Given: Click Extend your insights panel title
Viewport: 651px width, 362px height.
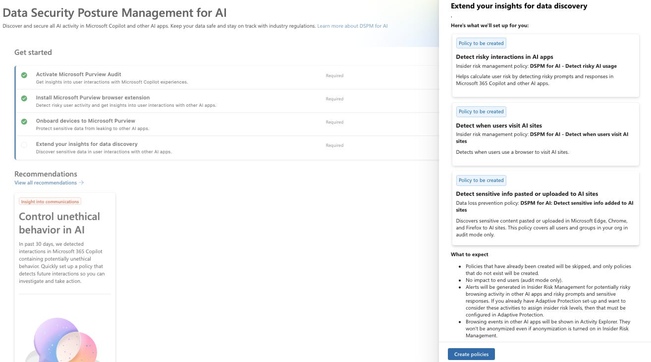Looking at the screenshot, I should (x=519, y=6).
